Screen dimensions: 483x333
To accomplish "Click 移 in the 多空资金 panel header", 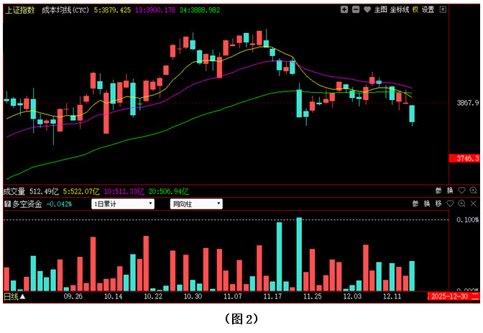I will tap(438, 204).
